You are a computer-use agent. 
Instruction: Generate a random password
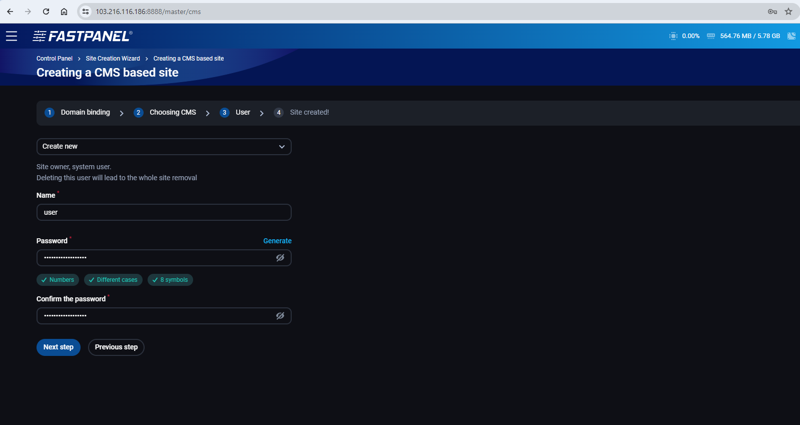[x=277, y=241]
